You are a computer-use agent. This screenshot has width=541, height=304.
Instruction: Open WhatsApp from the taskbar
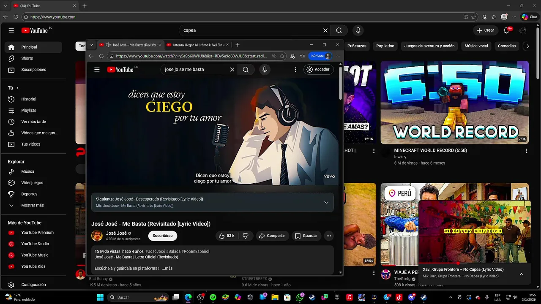click(x=300, y=297)
